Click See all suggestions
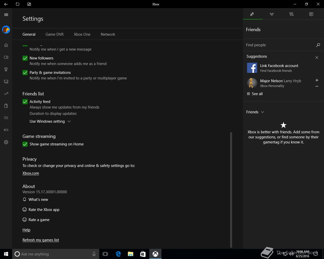The height and width of the screenshot is (259, 324). 255,94
